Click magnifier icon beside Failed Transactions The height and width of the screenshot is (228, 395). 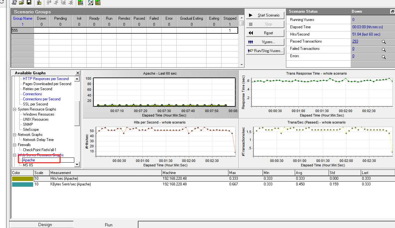click(x=384, y=50)
